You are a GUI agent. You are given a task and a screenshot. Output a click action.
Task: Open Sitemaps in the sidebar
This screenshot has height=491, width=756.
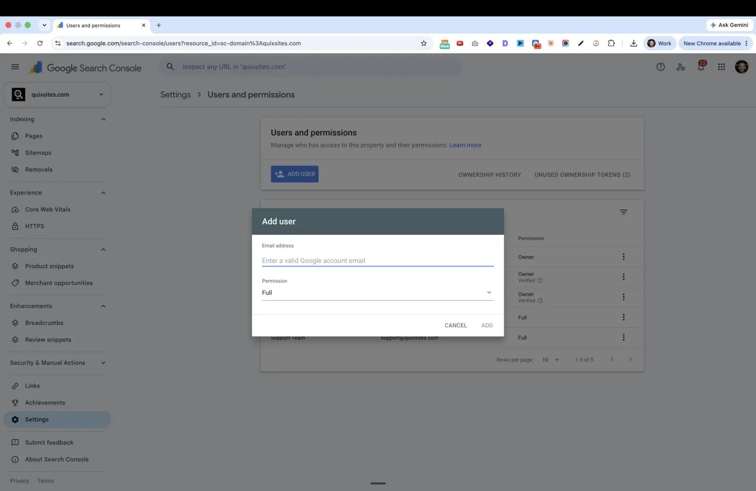(38, 153)
